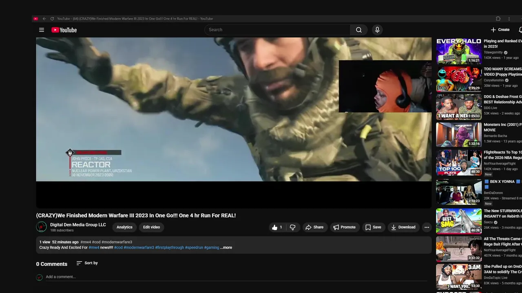The width and height of the screenshot is (522, 293).
Task: Open All The Threats Came video thumbnail
Action: (459, 249)
